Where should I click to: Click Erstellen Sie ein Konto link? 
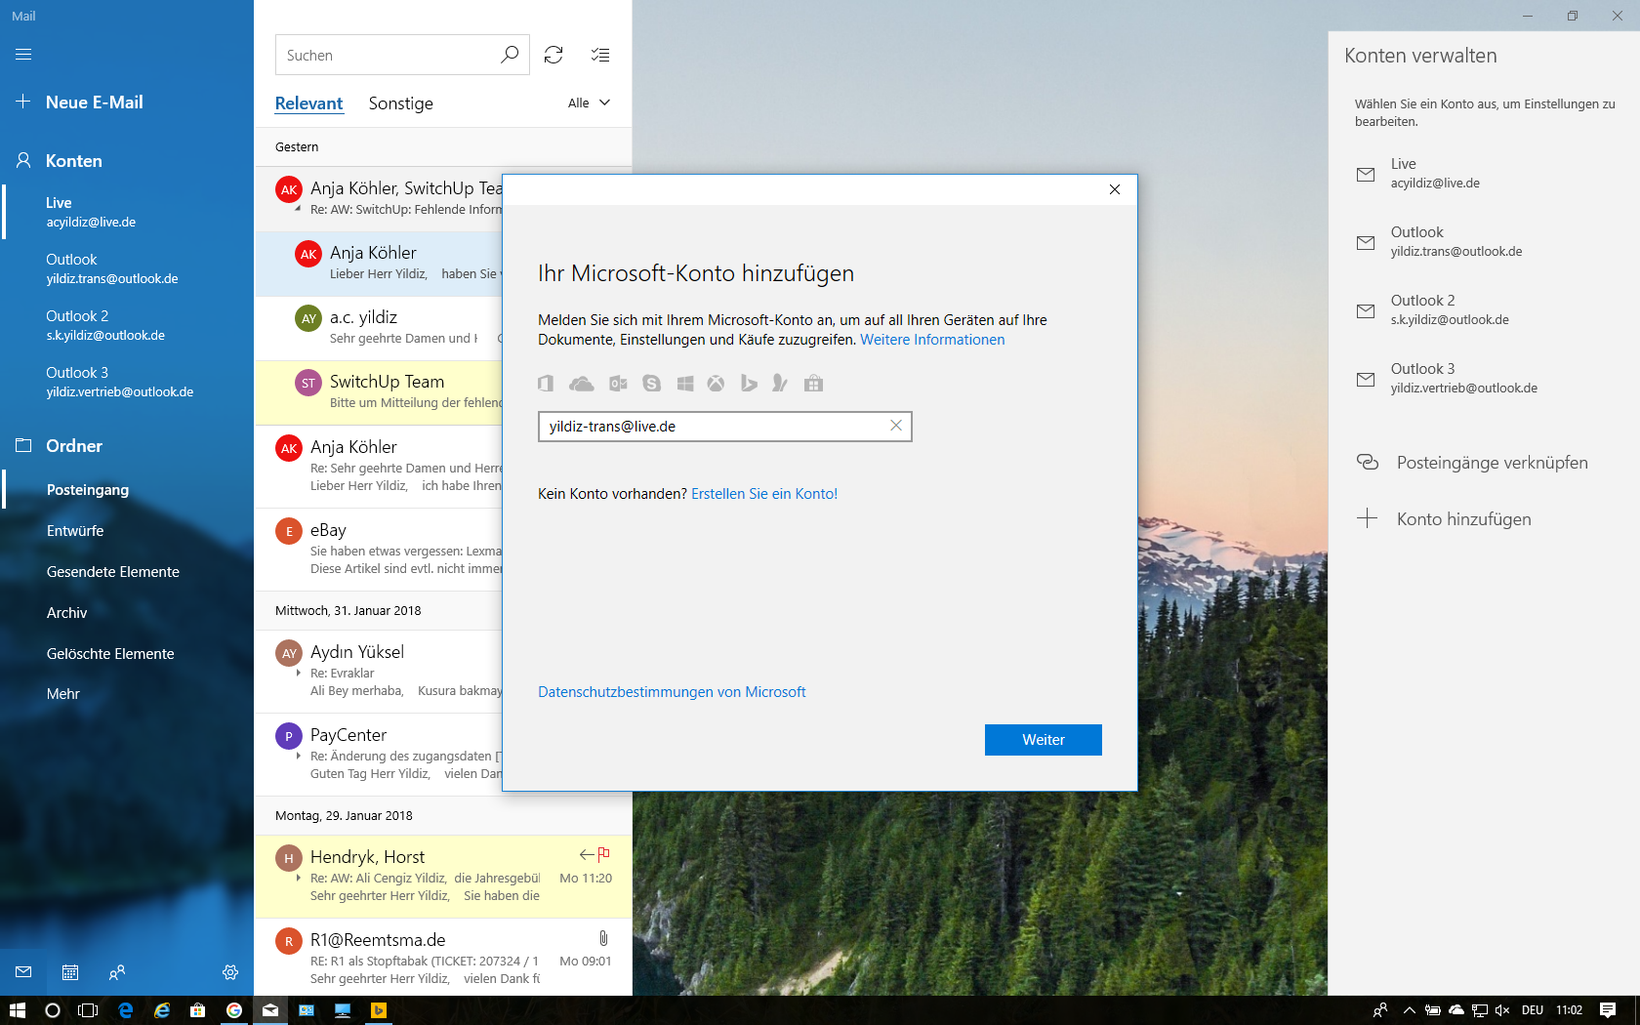pos(764,494)
